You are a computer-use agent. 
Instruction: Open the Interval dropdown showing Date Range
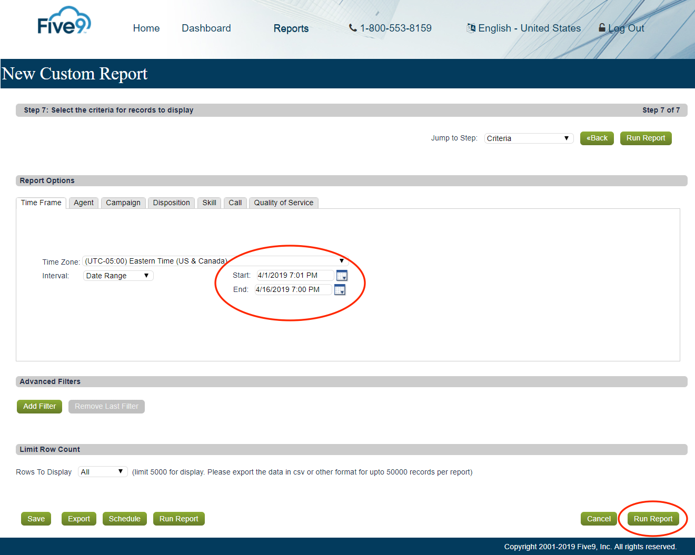pyautogui.click(x=117, y=275)
